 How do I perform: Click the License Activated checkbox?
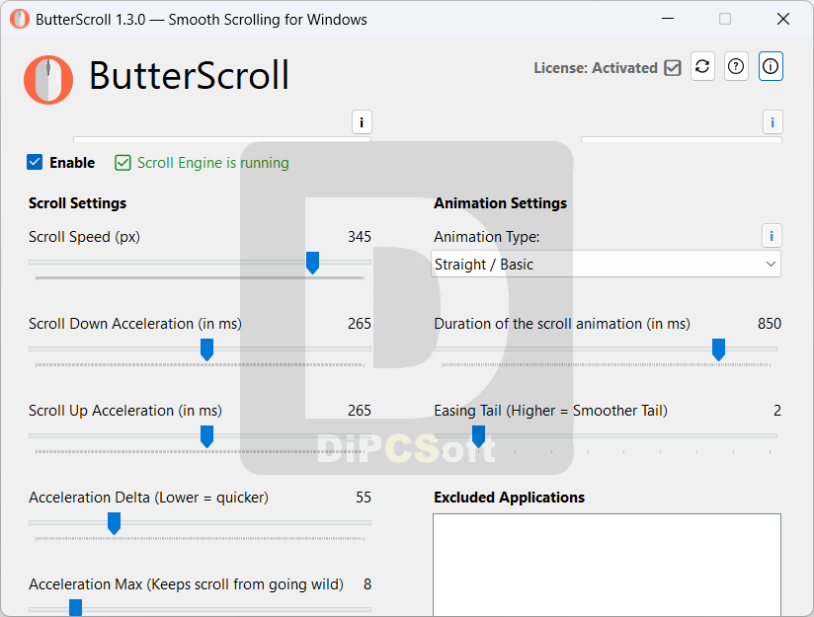pyautogui.click(x=673, y=68)
